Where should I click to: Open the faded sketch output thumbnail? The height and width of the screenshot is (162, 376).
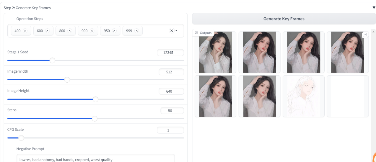[x=304, y=96]
